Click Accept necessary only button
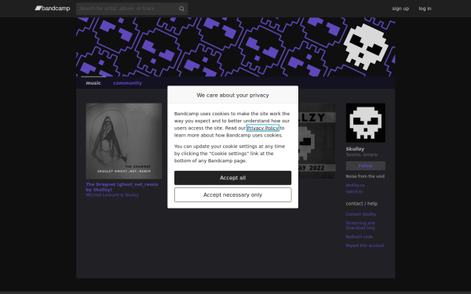This screenshot has width=471, height=294. [x=232, y=195]
